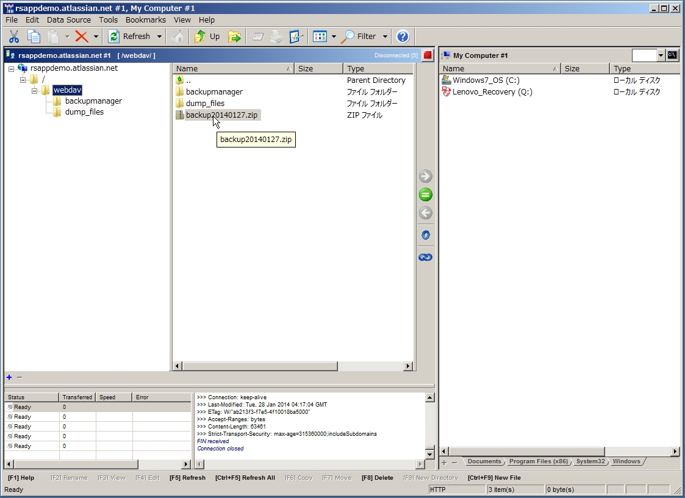
Task: Click the [F8] Delete button
Action: [378, 478]
